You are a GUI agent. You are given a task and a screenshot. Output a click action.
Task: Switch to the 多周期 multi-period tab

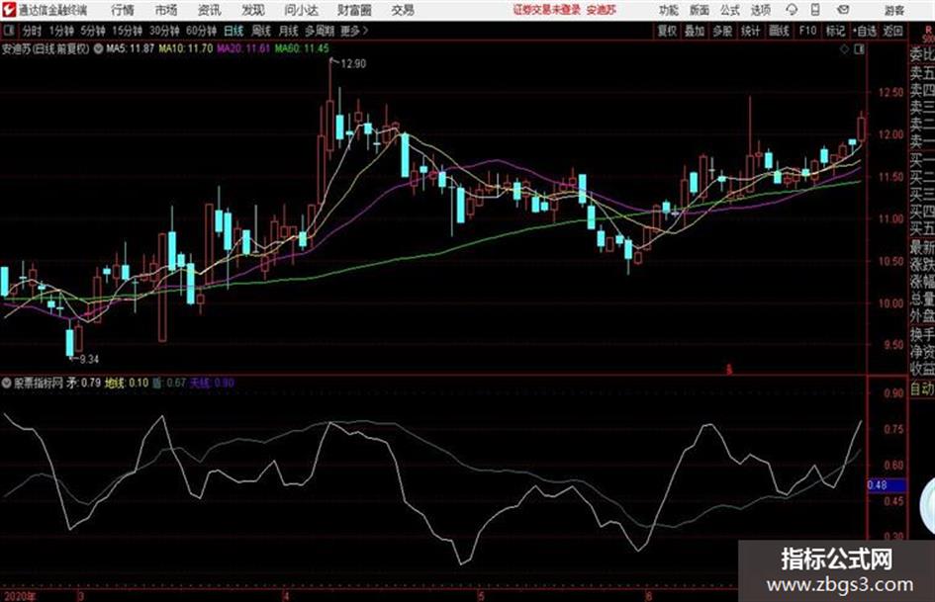tap(320, 31)
